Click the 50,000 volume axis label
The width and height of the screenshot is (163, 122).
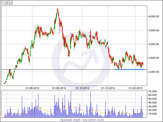(153, 99)
